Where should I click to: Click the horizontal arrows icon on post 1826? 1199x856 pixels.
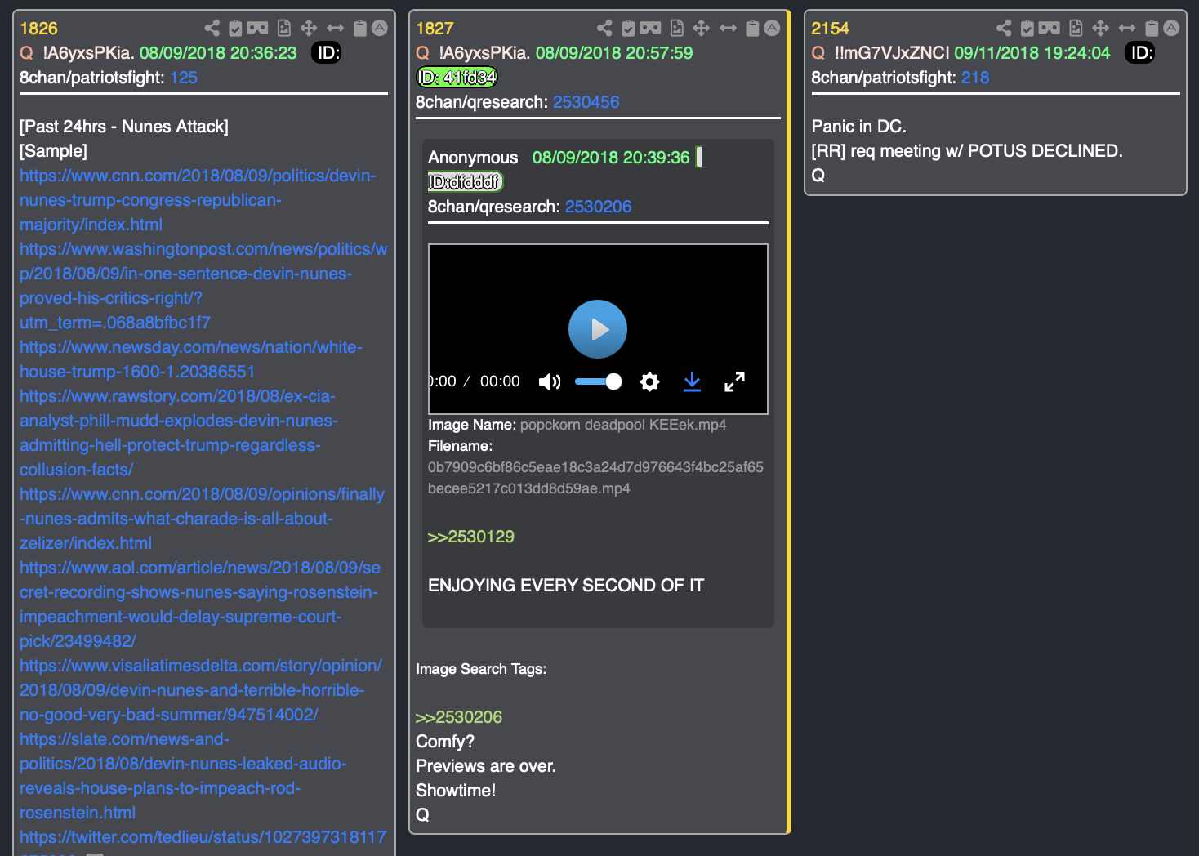coord(336,29)
